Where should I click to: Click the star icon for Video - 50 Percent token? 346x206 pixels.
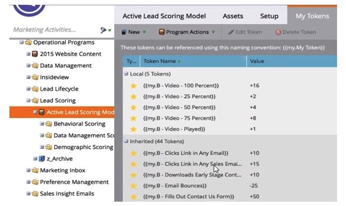click(133, 107)
